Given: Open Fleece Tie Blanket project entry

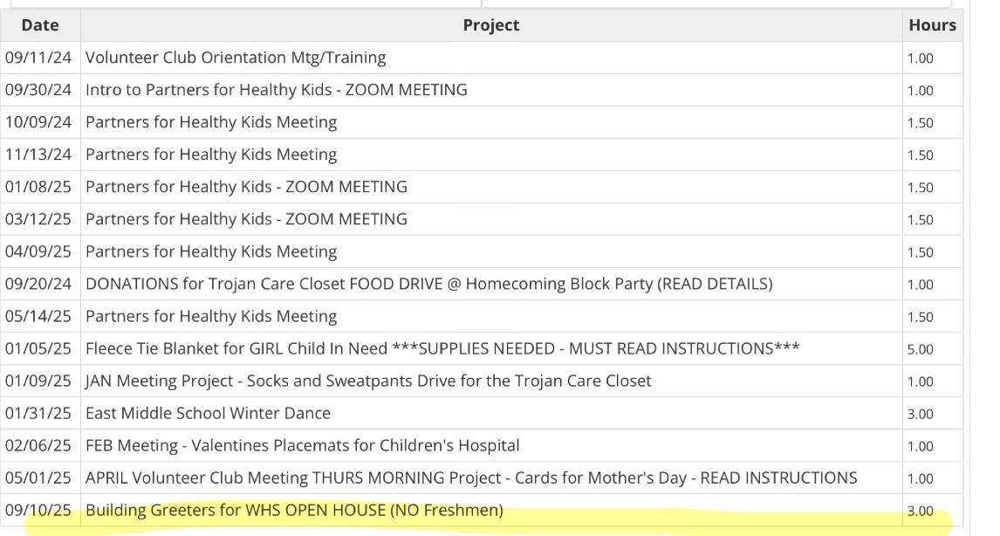Looking at the screenshot, I should 442,348.
